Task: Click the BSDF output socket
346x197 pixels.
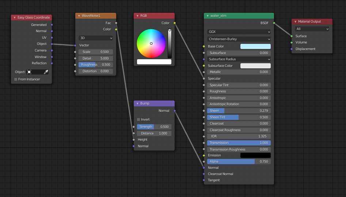Action: [274, 23]
